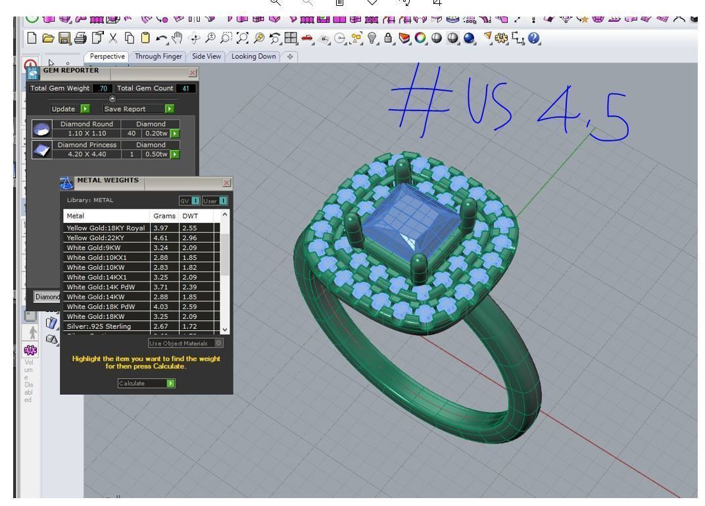
Task: Open a file with the folder icon
Action: (x=48, y=38)
